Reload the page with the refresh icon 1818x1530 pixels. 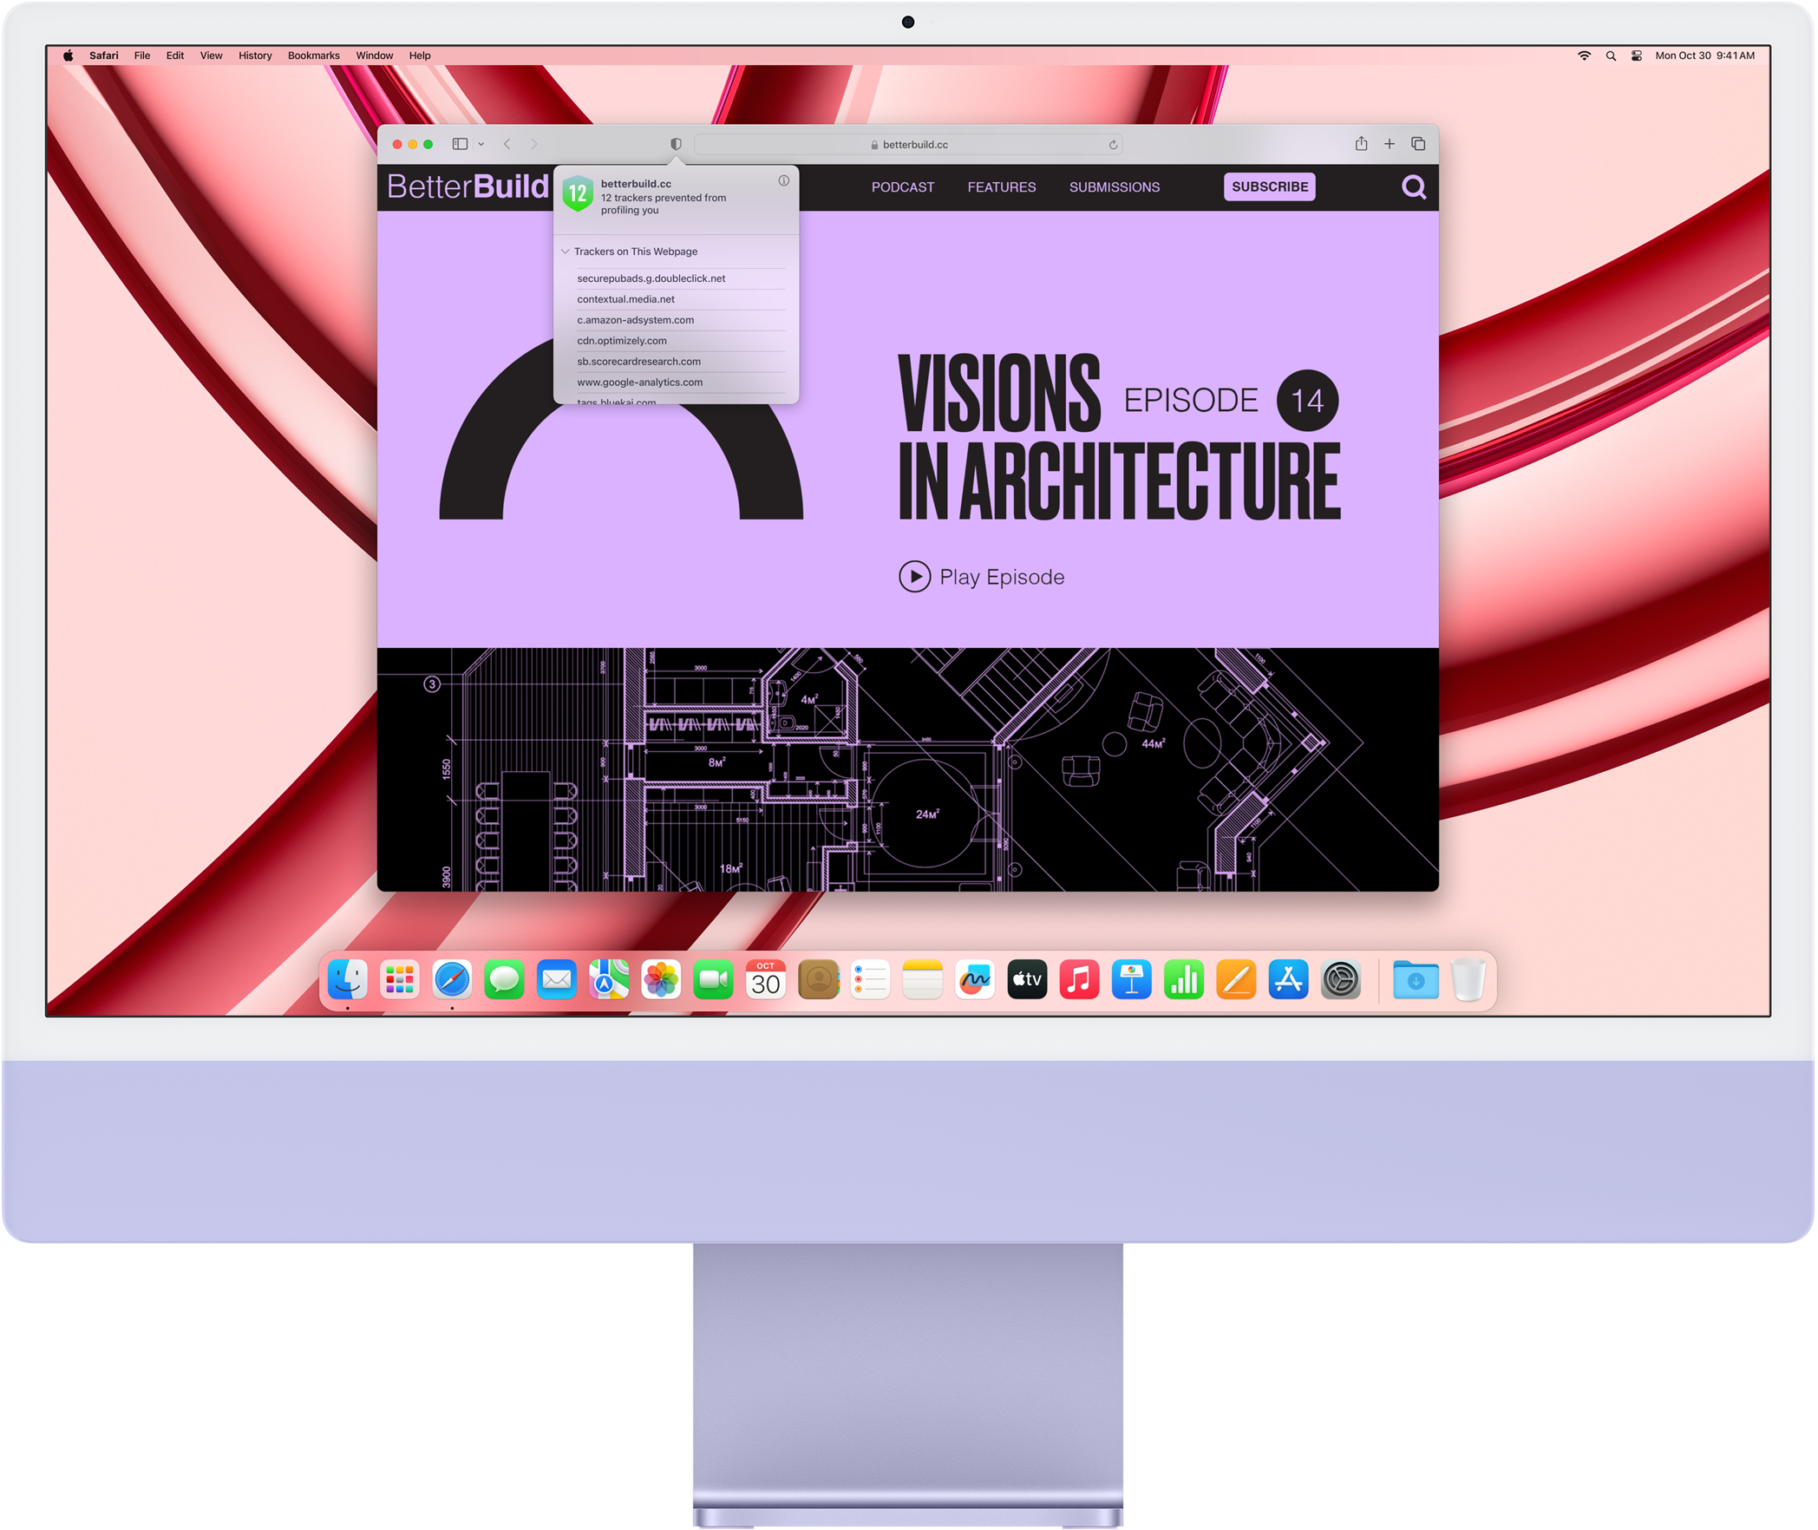tap(1113, 145)
